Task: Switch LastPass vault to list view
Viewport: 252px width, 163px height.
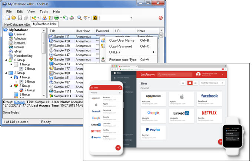Action: pyautogui.click(x=195, y=83)
